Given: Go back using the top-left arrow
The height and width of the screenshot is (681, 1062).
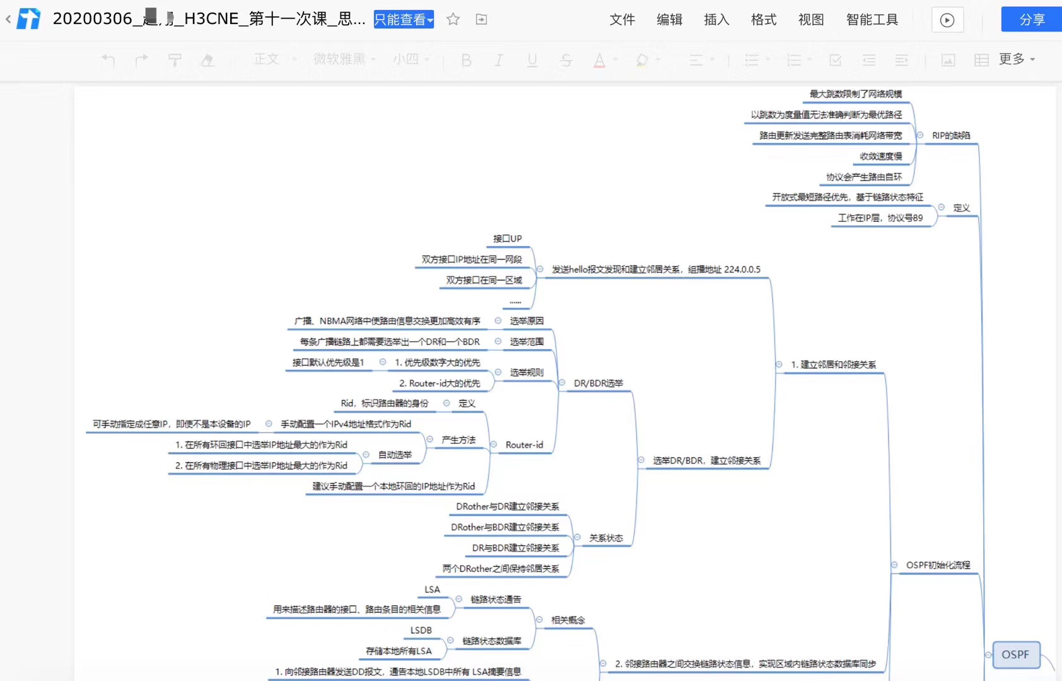Looking at the screenshot, I should tap(8, 20).
